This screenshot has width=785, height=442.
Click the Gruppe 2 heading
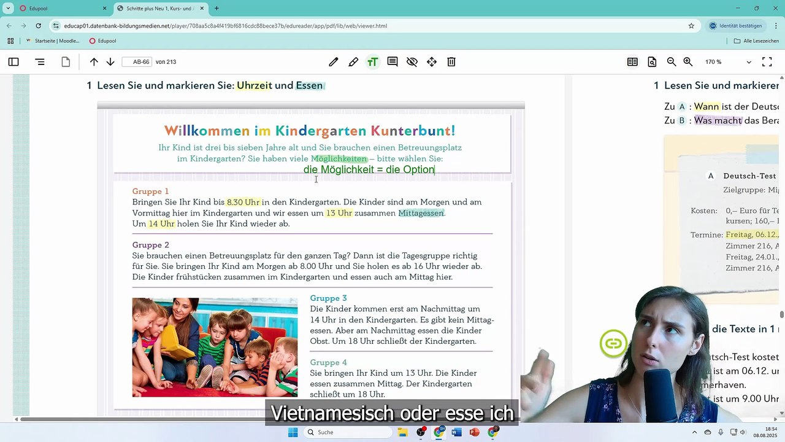pos(150,245)
